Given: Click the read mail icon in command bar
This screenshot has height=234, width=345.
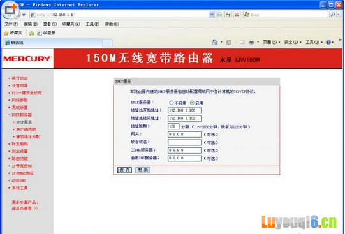Looking at the screenshot, I should 242,42.
